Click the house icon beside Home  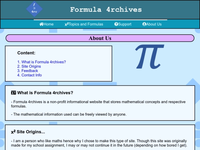[41, 24]
